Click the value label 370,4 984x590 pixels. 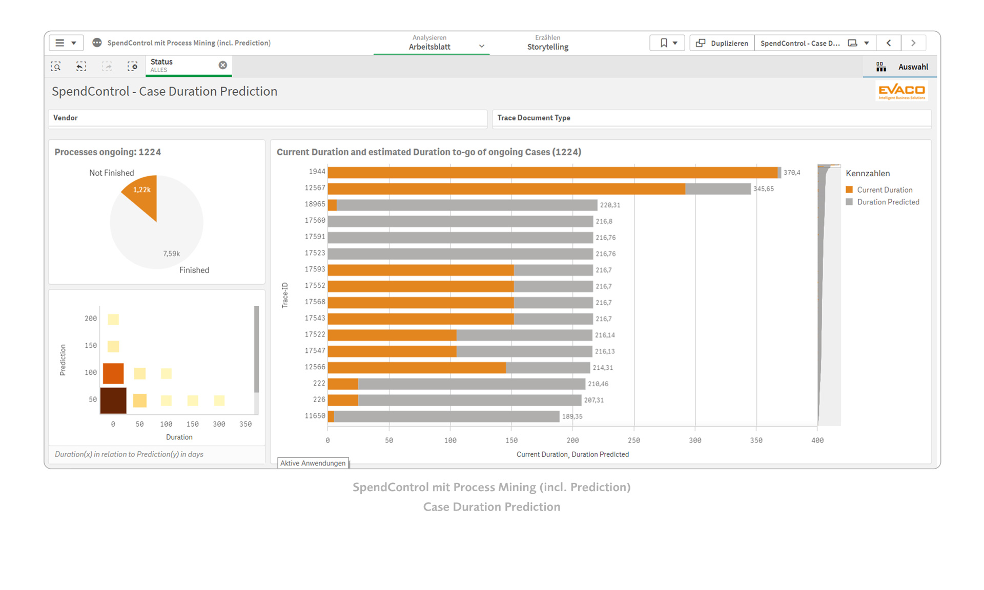pos(792,173)
